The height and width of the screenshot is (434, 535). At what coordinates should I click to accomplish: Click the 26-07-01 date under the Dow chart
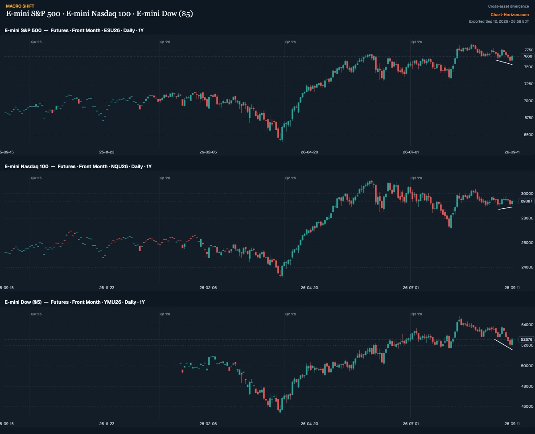click(x=411, y=424)
